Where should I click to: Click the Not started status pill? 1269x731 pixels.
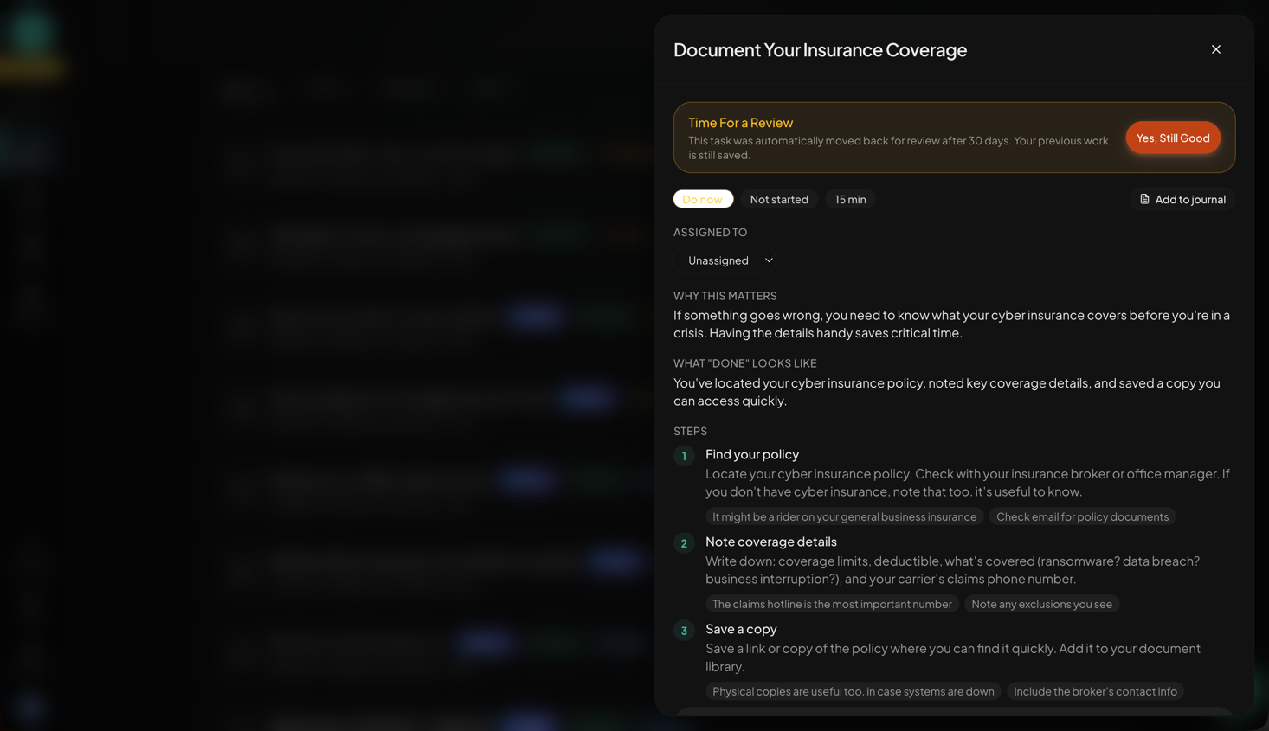[778, 199]
